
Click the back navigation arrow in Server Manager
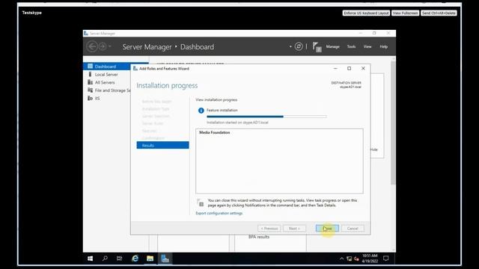point(92,46)
